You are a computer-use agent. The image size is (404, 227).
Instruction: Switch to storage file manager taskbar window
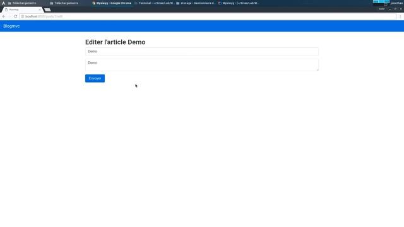[x=196, y=3]
